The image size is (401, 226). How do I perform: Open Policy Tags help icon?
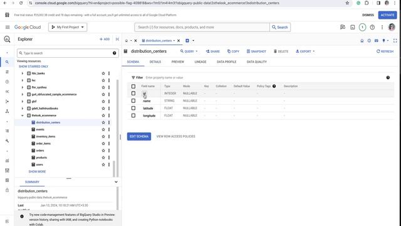point(274,86)
